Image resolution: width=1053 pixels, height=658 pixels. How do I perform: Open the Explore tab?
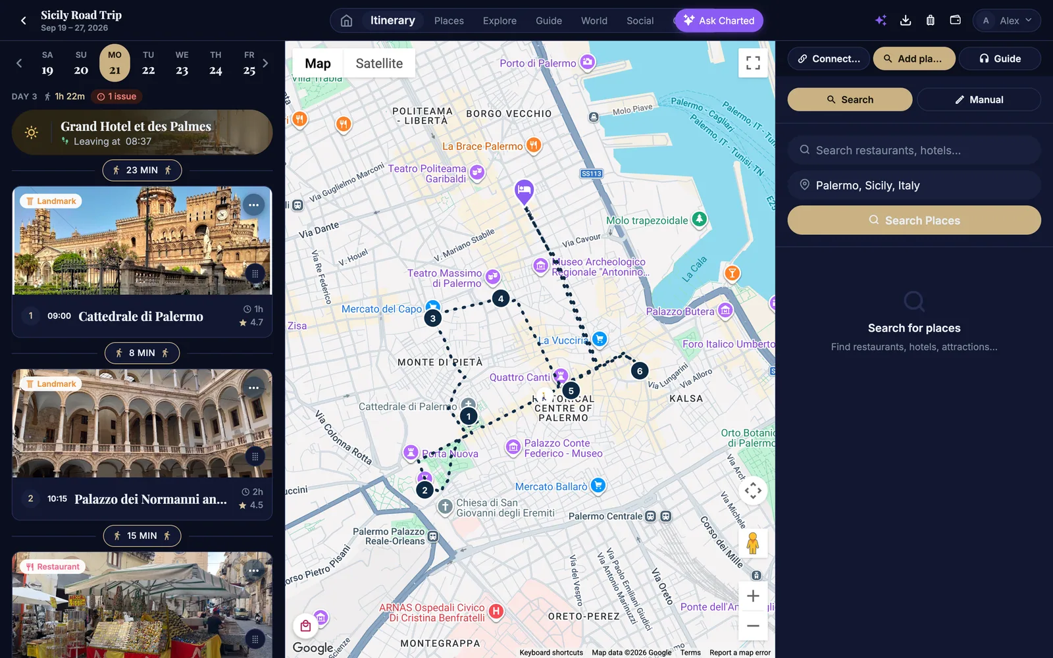click(500, 21)
